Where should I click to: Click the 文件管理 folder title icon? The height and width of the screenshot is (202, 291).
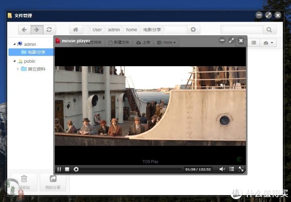pyautogui.click(x=10, y=15)
